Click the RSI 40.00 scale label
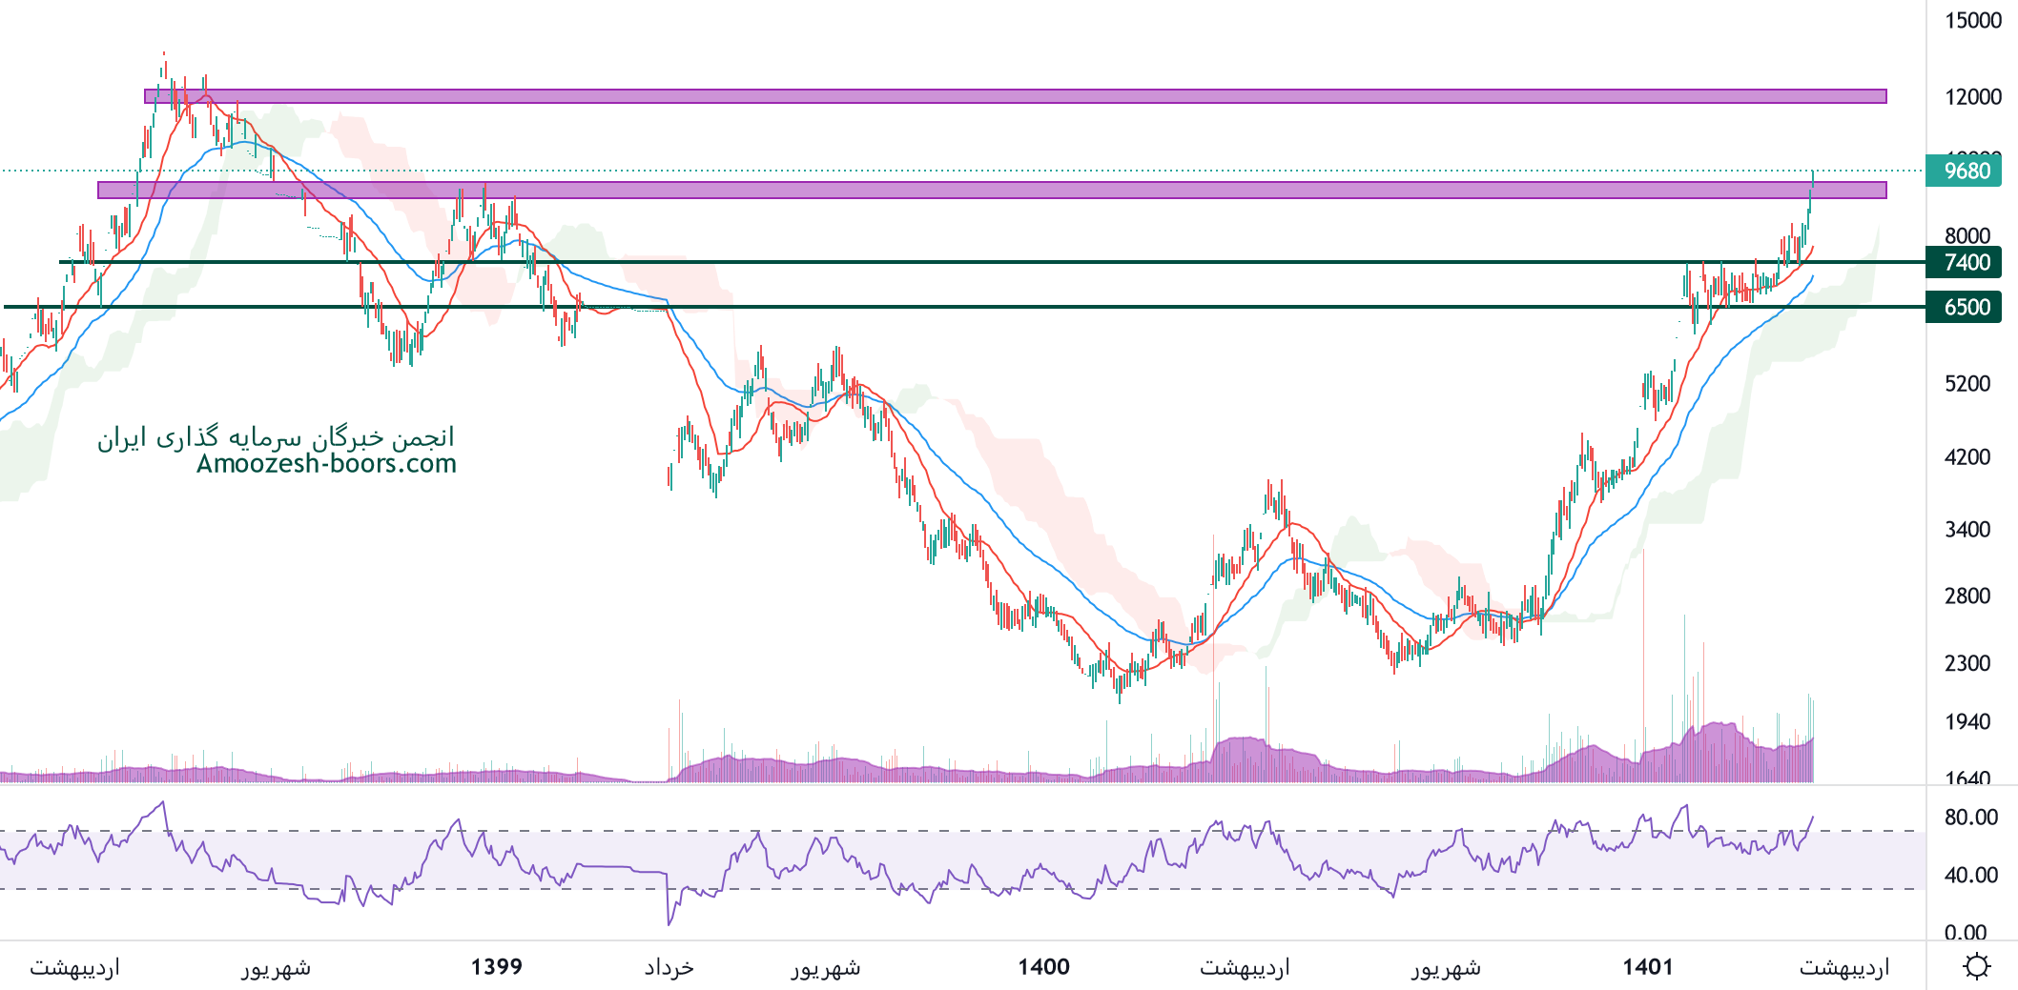The width and height of the screenshot is (2018, 990). (1970, 875)
